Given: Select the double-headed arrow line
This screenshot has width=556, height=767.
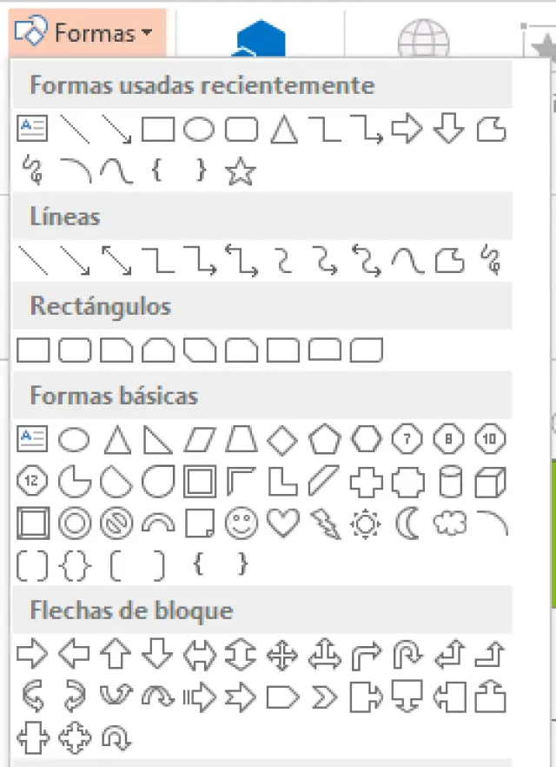Looking at the screenshot, I should (x=116, y=259).
